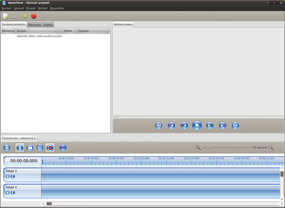Select the resize tool in timeline toolbar
Screen dimensions: 285x208
click(x=40, y=148)
